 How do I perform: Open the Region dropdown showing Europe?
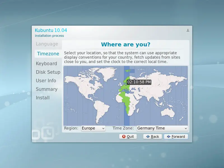pos(93,128)
